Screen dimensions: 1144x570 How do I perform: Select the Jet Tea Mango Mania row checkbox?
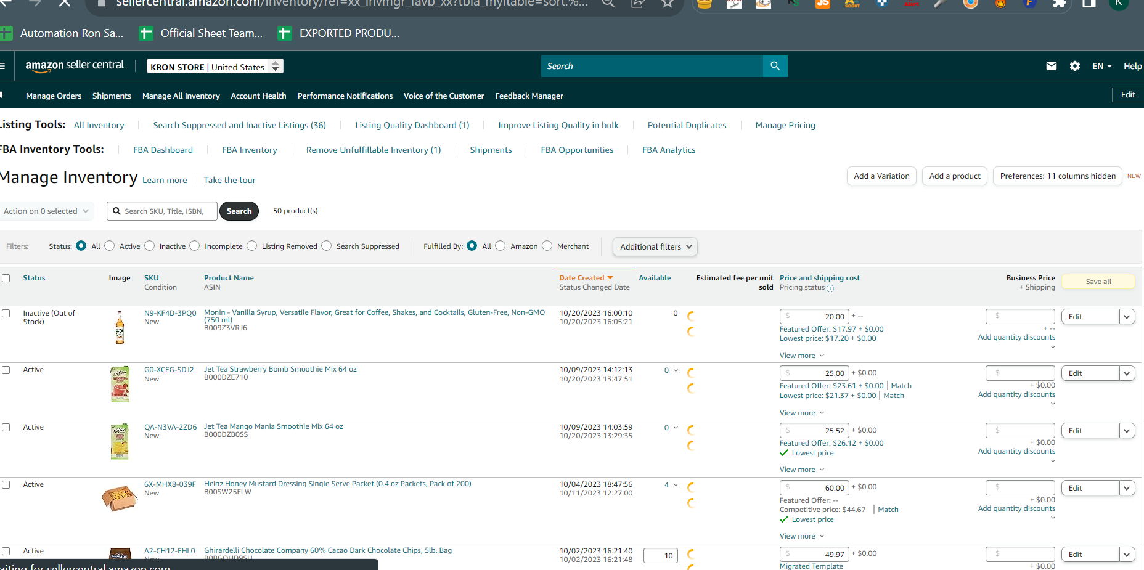(x=6, y=427)
